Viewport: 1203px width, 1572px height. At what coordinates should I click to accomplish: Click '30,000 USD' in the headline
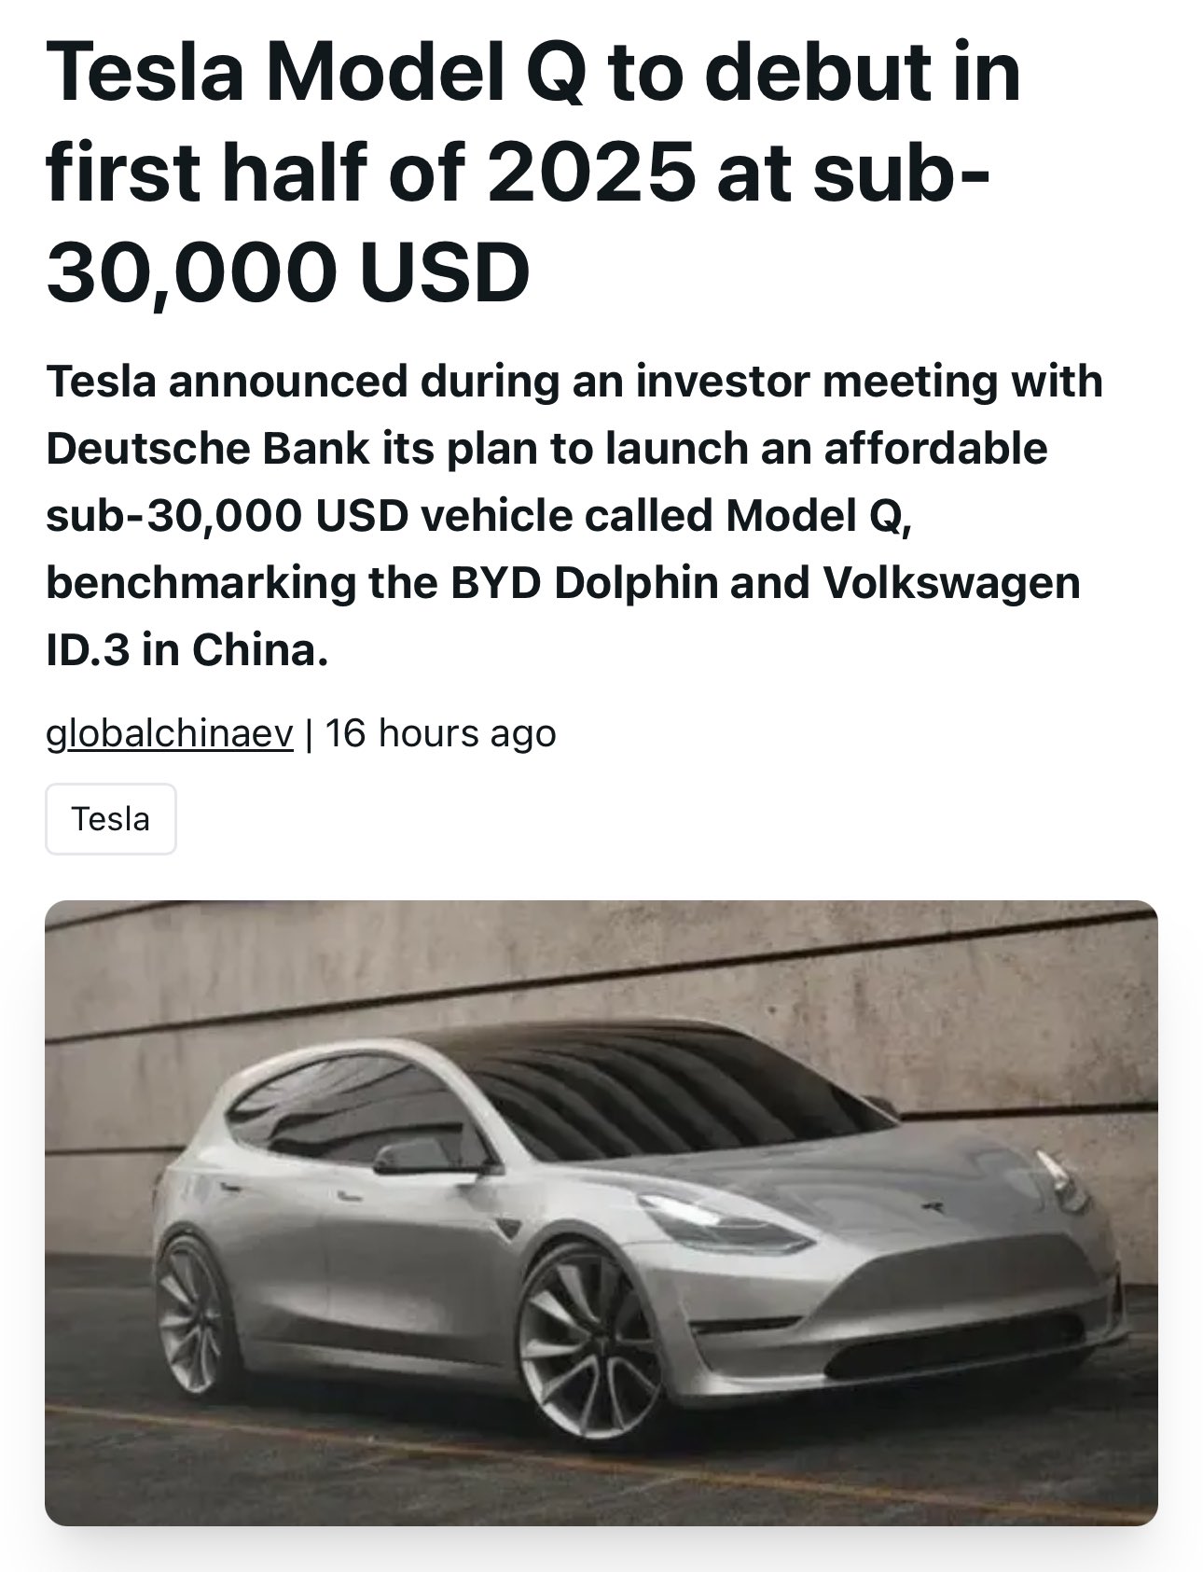(x=287, y=271)
